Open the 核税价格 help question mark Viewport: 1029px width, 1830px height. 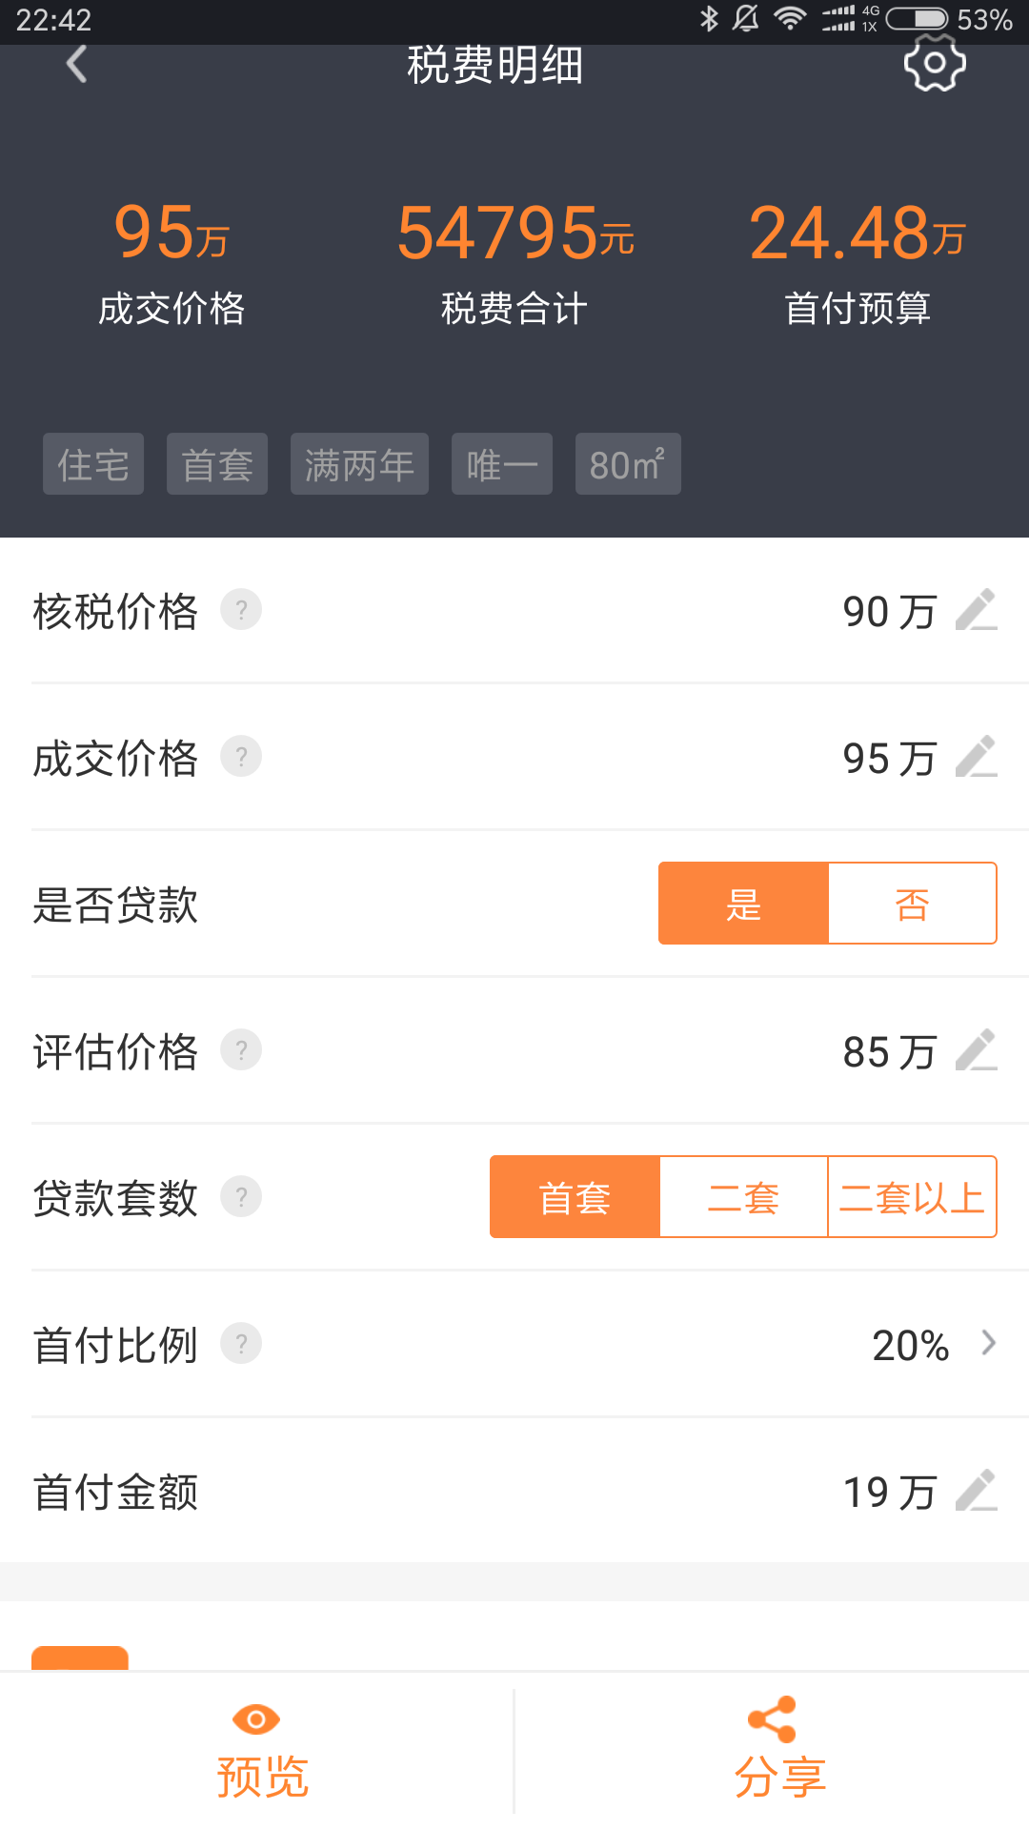click(244, 611)
